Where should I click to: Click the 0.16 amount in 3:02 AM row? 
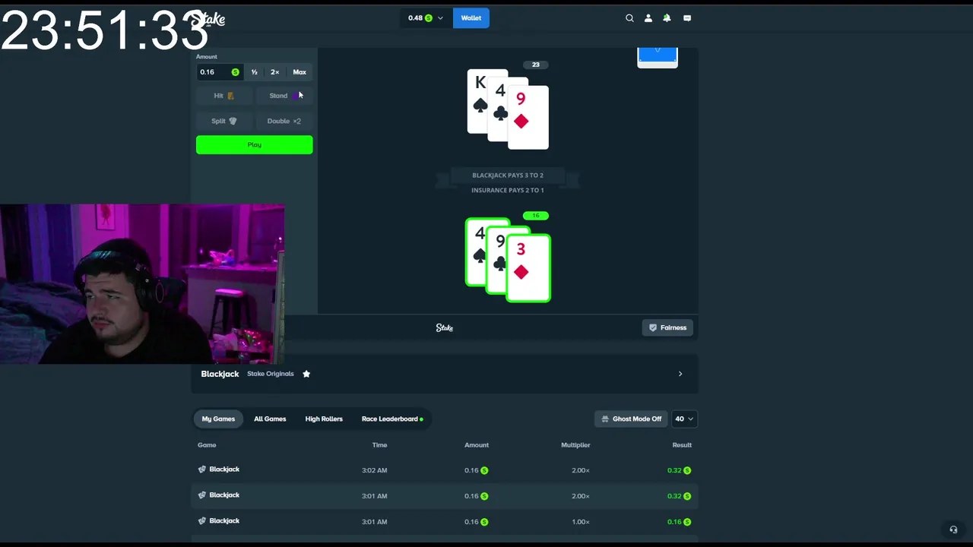coord(477,470)
